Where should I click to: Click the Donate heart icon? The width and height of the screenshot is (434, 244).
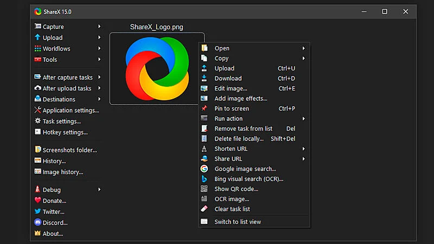tap(38, 201)
